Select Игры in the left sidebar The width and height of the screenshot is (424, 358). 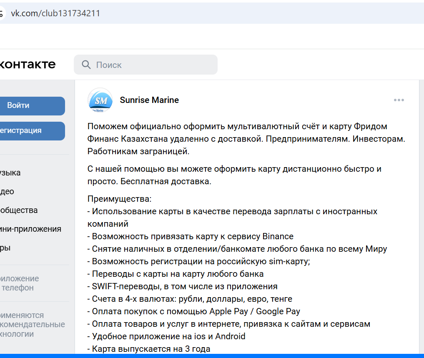tap(5, 248)
